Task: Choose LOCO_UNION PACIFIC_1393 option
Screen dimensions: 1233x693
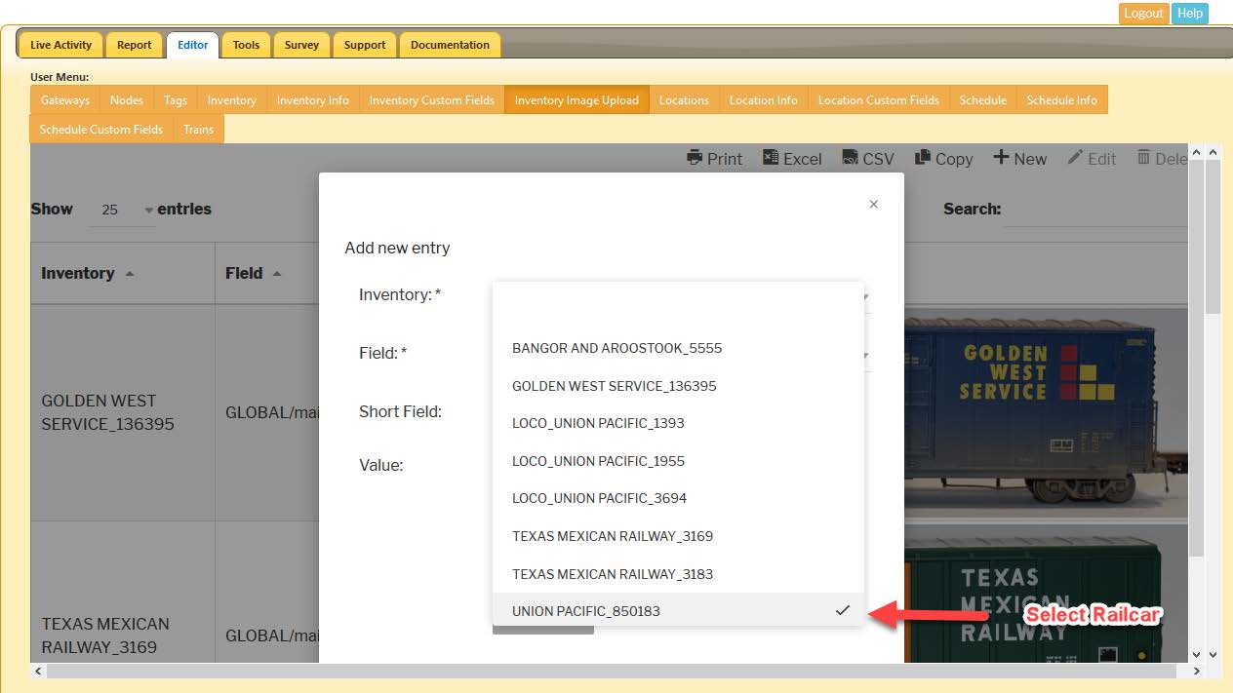Action: [x=598, y=423]
